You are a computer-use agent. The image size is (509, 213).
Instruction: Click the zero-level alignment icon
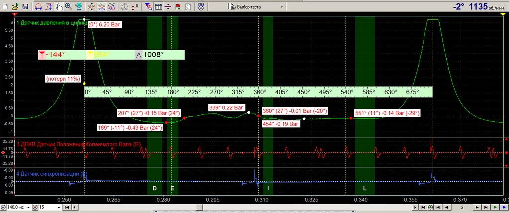coord(135,6)
